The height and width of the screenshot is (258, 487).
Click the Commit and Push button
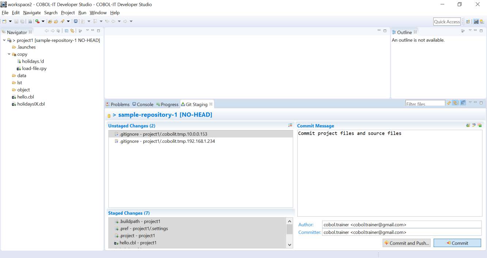click(x=406, y=243)
